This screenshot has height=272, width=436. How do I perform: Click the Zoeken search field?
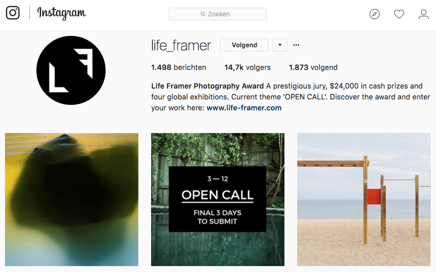point(218,14)
